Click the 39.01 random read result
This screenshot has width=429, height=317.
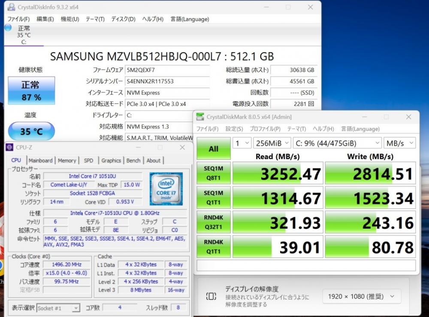(278, 247)
